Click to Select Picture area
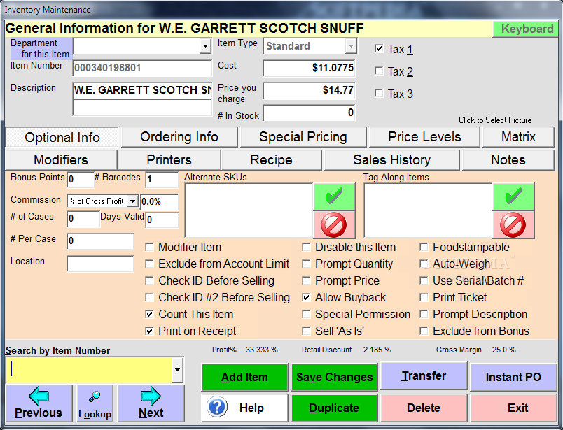 [495, 120]
